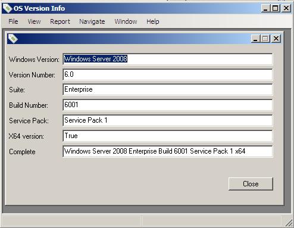The image size is (294, 228).
Task: Click the Build Number field showing 6001
Action: [168, 105]
